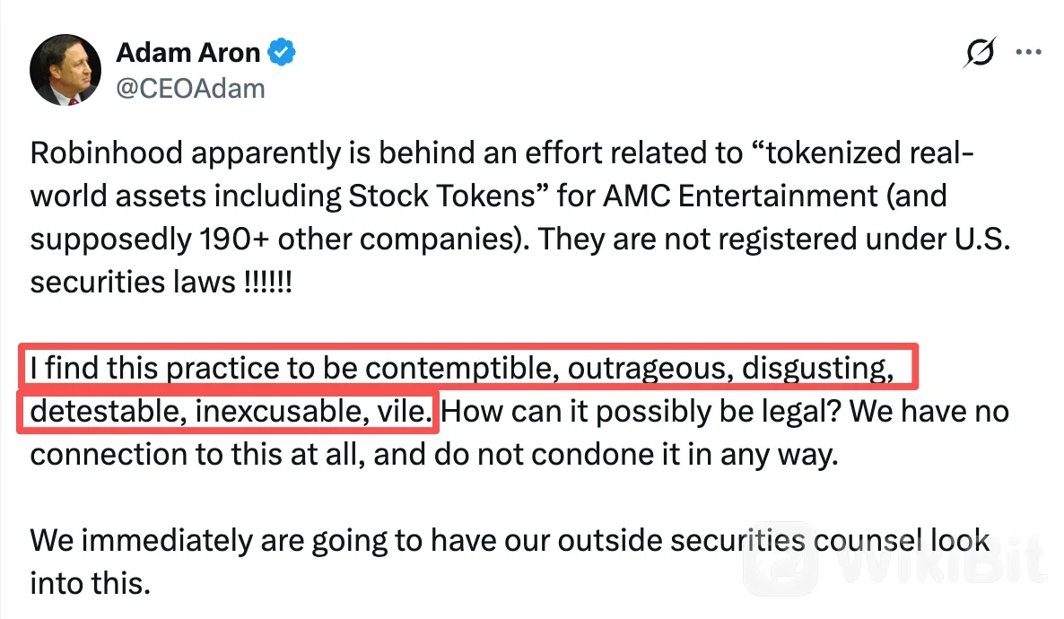Click the "securities laws !!!!!!" line

(161, 283)
